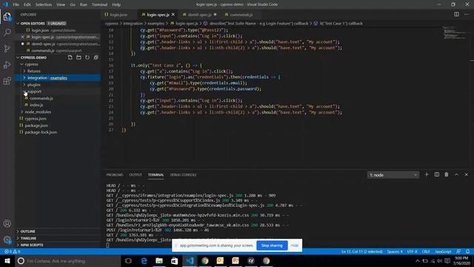Open the Help menu
The width and height of the screenshot is (474, 267).
(x=116, y=4)
